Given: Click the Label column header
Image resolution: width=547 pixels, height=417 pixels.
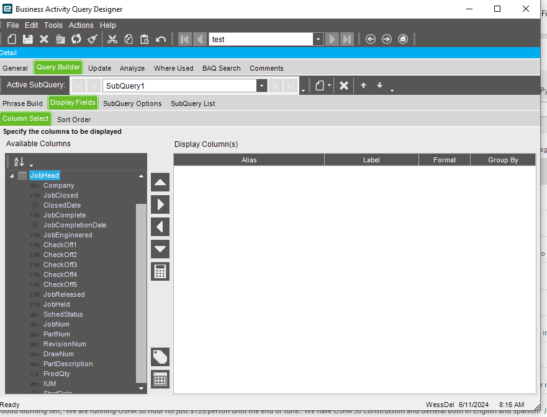Looking at the screenshot, I should tap(371, 160).
